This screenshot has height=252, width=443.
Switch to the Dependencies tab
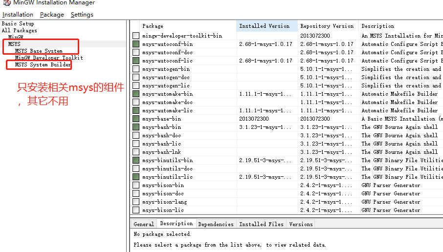(216, 224)
